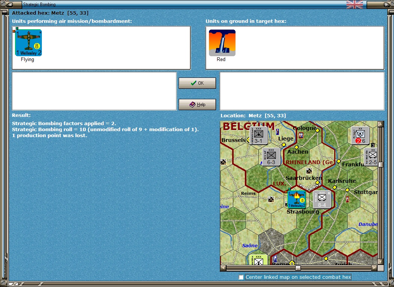This screenshot has width=394, height=287.
Task: Click the factory icon beside Cologne
Action: pos(301,135)
